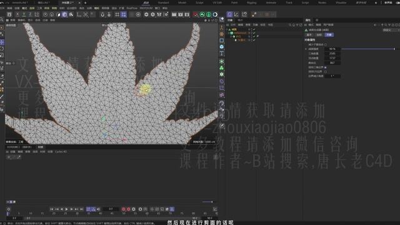Image resolution: width=400 pixels, height=225 pixels.
Task: Toggle the timeline sound speaker icon
Action: pyautogui.click(x=99, y=209)
